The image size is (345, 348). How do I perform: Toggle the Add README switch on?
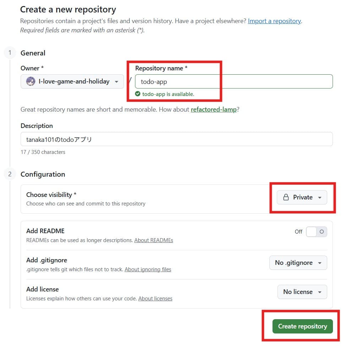316,232
